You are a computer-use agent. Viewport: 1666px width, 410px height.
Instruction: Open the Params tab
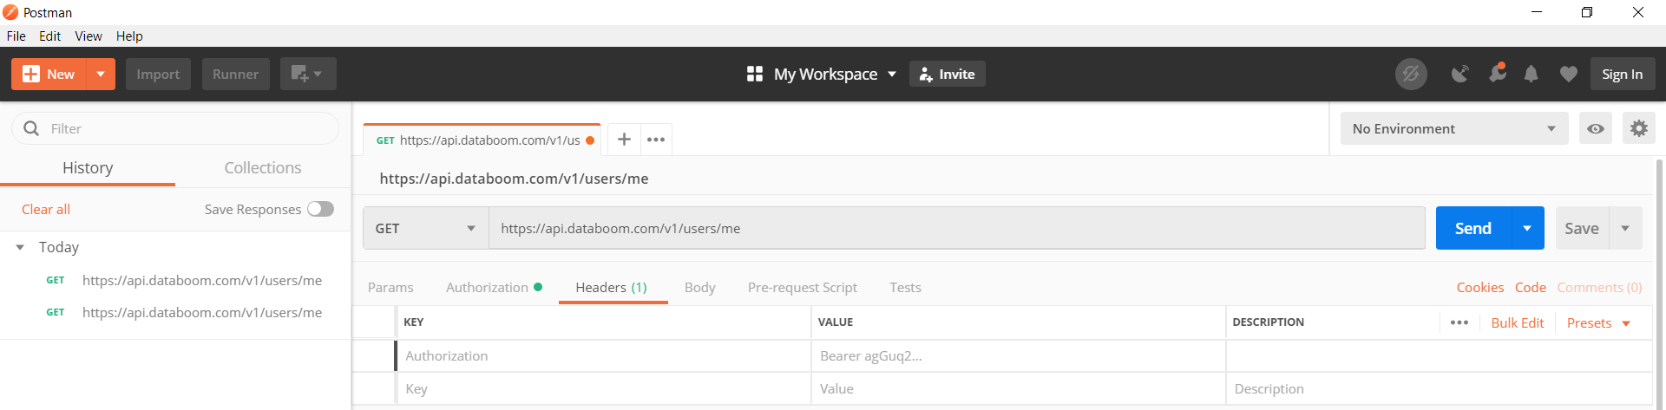[390, 288]
